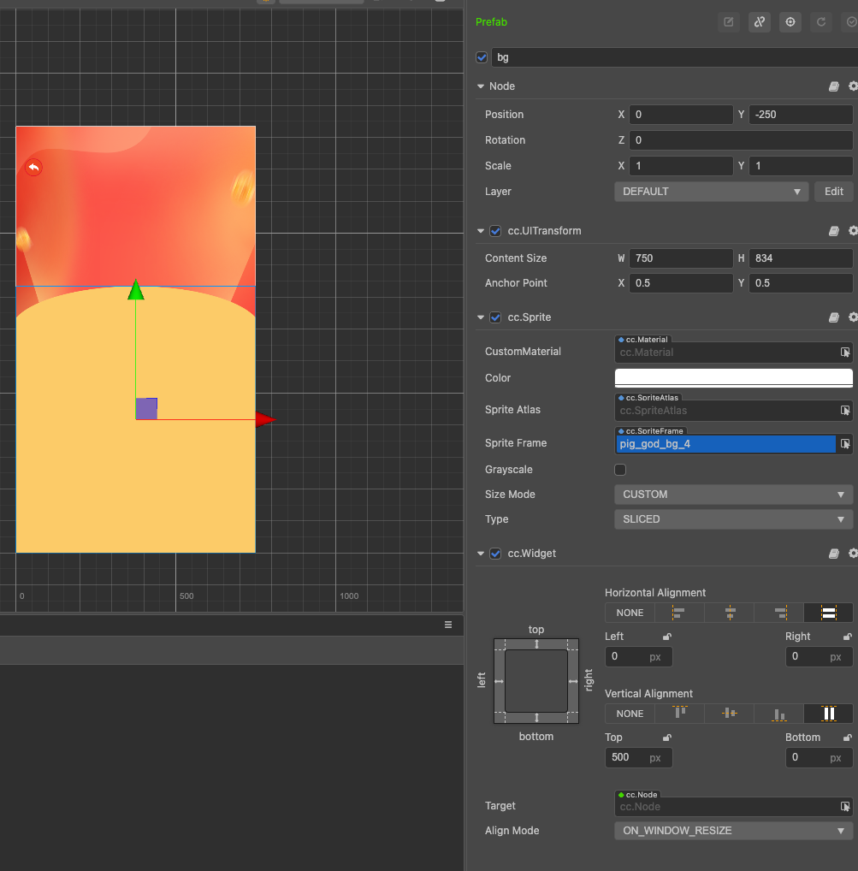Open the Size Mode dropdown
This screenshot has width=858, height=871.
733,495
